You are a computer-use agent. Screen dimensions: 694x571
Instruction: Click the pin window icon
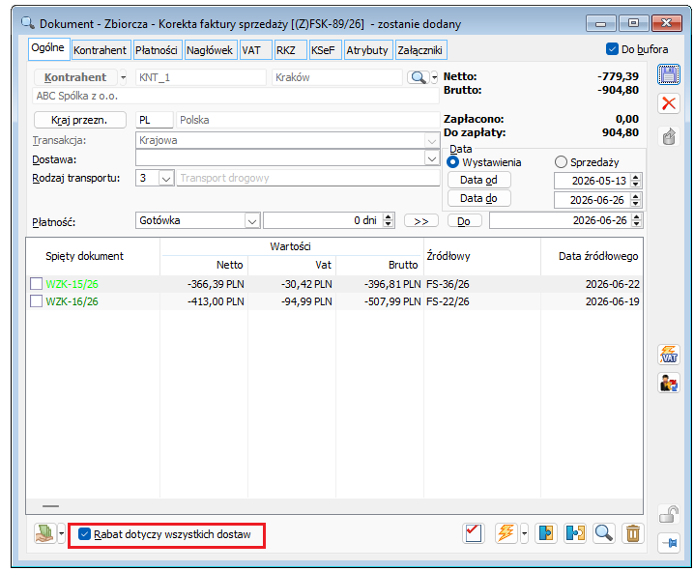tap(668, 543)
